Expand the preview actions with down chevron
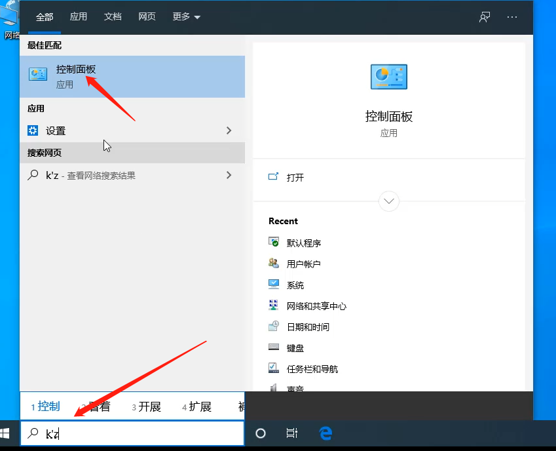556x451 pixels. click(x=389, y=201)
